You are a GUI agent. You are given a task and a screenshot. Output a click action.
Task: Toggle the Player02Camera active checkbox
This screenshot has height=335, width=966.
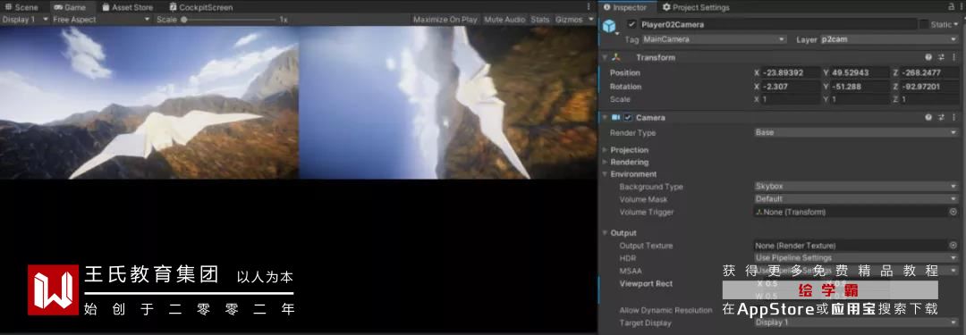(631, 25)
